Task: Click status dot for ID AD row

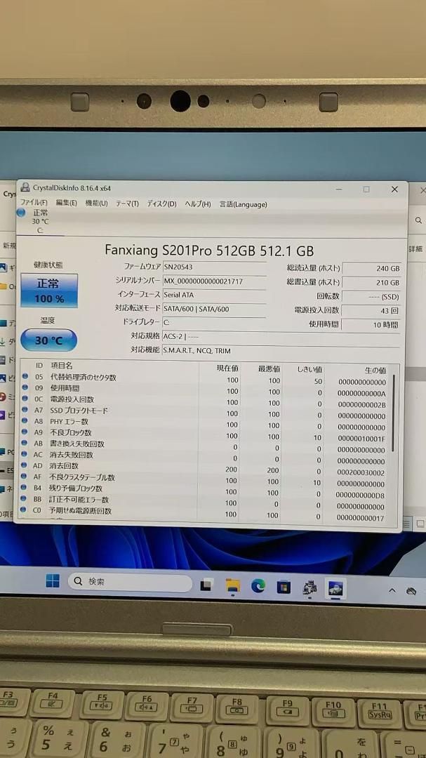Action: point(25,465)
